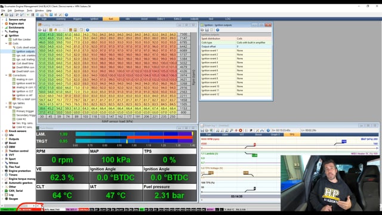The width and height of the screenshot is (382, 215).
Task: Collapse the Triggers tree node
Action: (x=7, y=107)
